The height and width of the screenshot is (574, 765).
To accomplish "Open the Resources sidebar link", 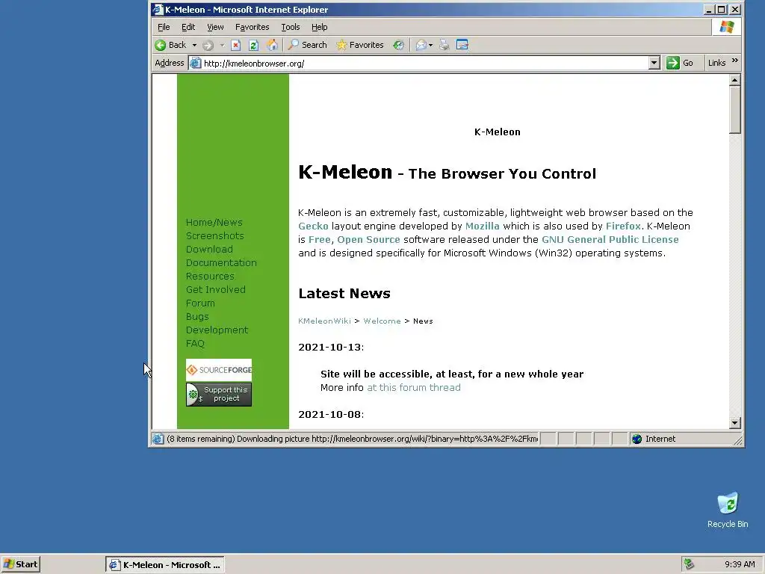I will [210, 277].
